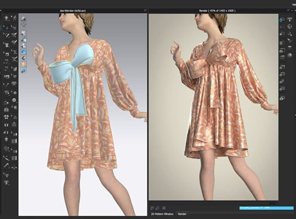The width and height of the screenshot is (296, 219).
Task: Toggle the lowest blue sphere icon in viewport strip
Action: point(24,71)
